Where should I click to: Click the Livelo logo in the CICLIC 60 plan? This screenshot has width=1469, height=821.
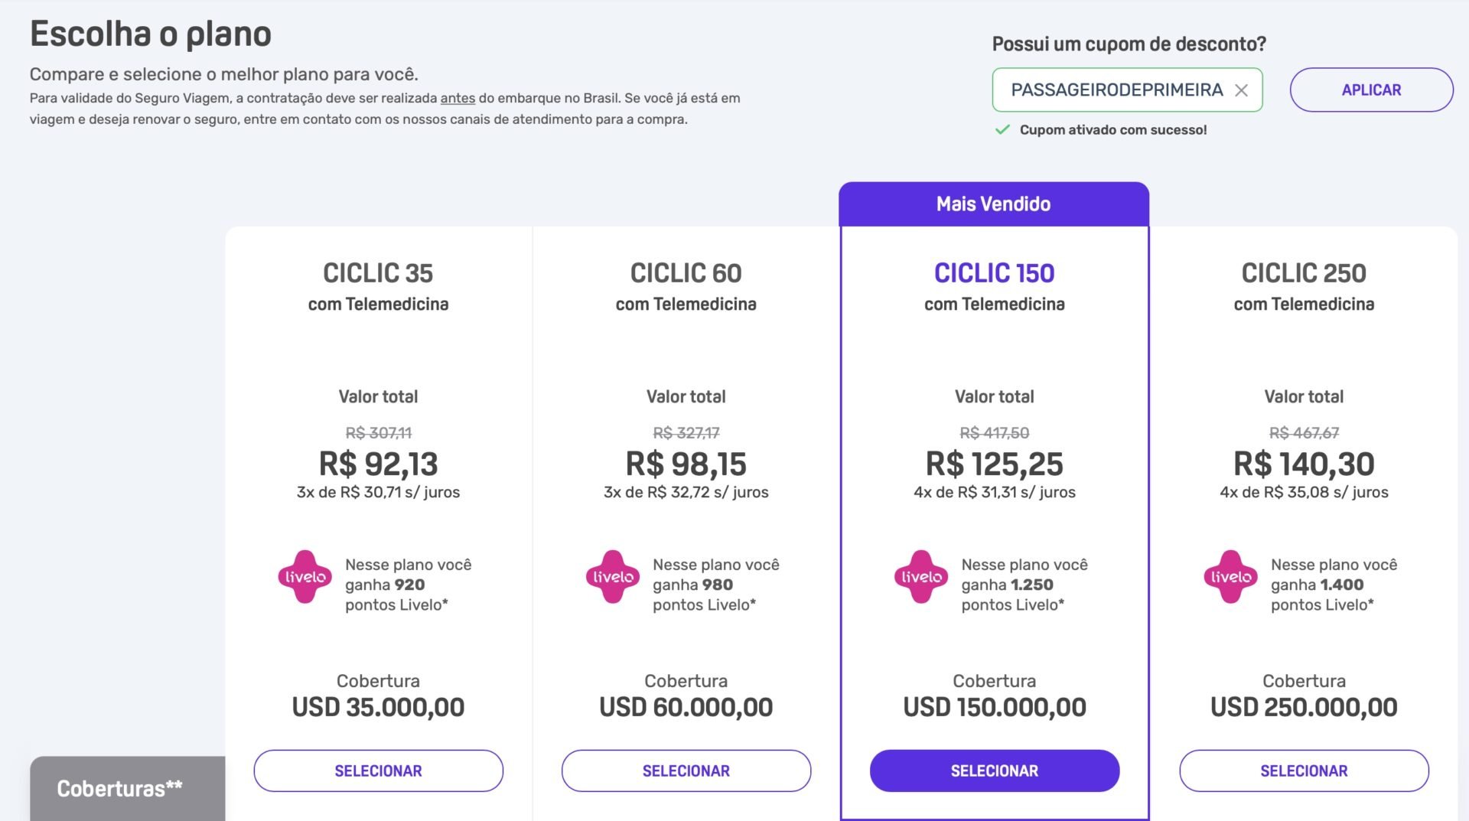613,577
